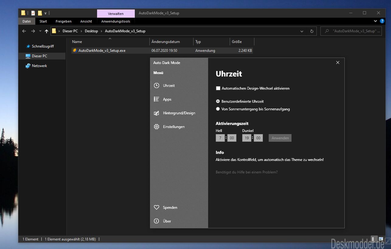The image size is (391, 249).
Task: Collapse the Explorer ribbon using the chevron
Action: [x=375, y=21]
